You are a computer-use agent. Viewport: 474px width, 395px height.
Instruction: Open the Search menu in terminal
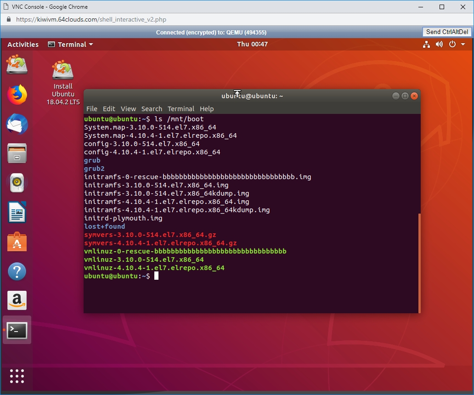click(x=152, y=109)
